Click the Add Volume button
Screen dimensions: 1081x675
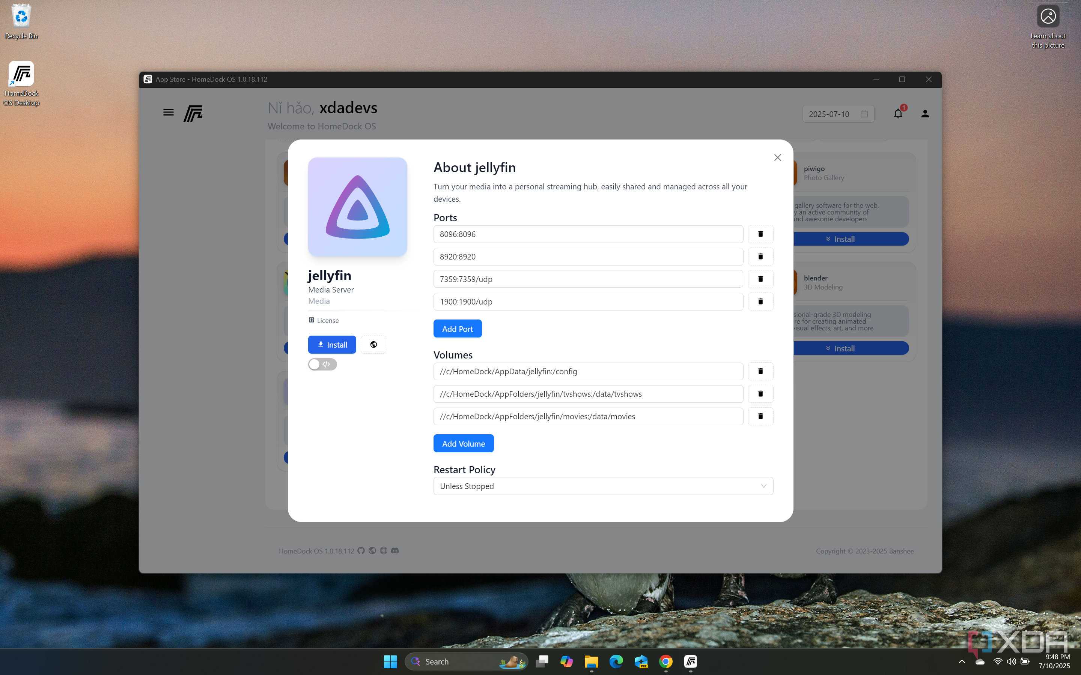click(463, 443)
